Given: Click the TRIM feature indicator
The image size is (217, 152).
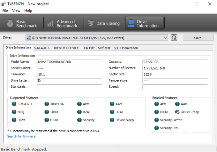Looking at the screenshot, I should [x=47, y=112].
